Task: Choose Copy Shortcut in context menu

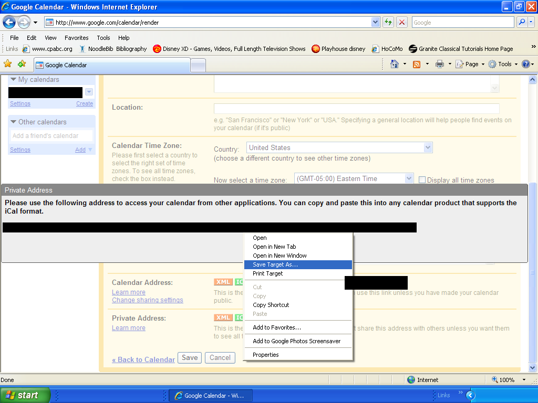Action: pos(298,305)
